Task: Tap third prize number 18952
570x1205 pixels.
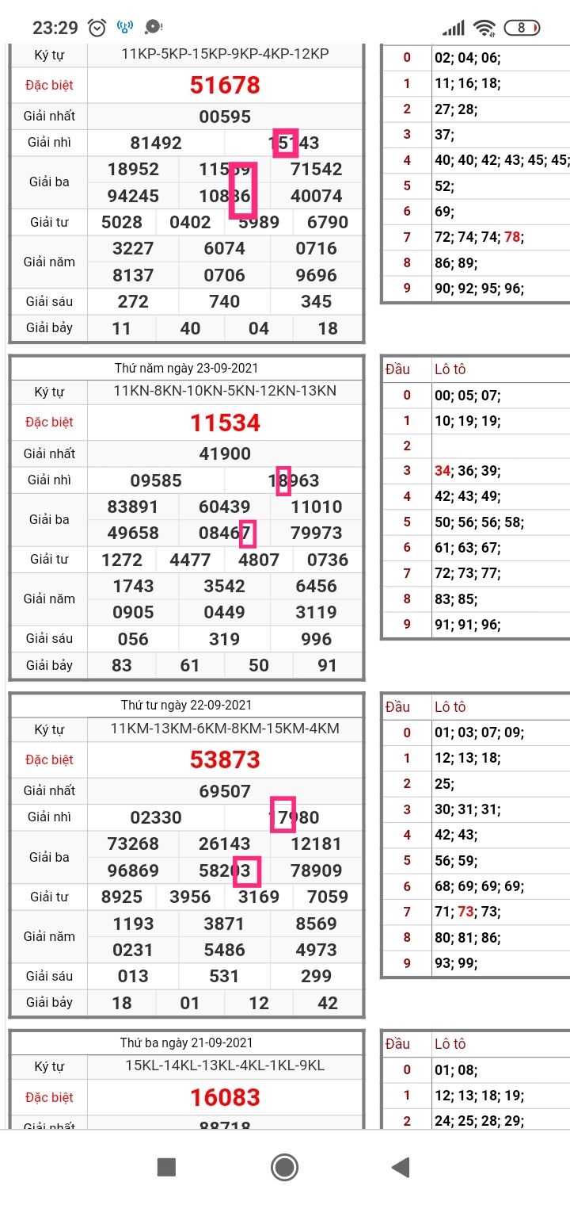Action: point(133,170)
